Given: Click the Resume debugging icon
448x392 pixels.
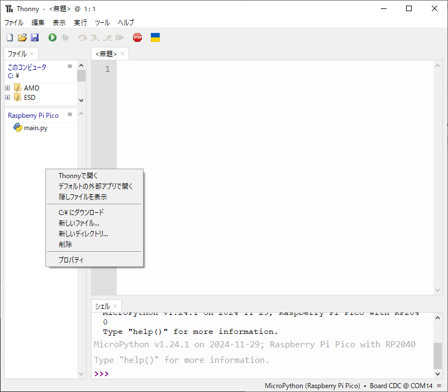Looking at the screenshot, I should click(x=120, y=37).
